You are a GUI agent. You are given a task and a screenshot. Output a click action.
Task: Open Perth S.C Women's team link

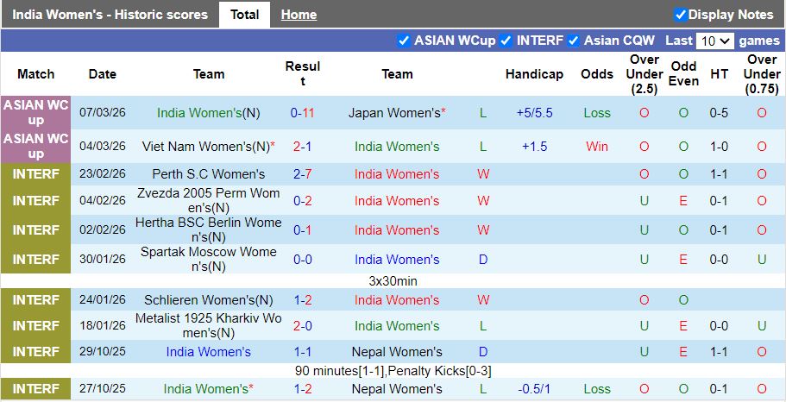click(x=209, y=174)
